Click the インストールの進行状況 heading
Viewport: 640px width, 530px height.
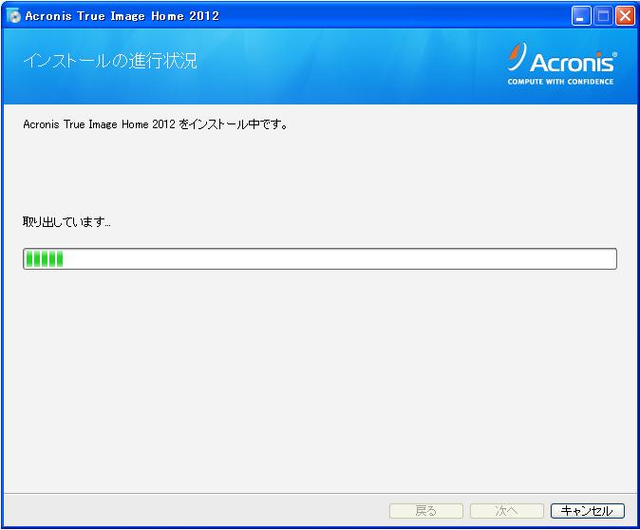(x=110, y=61)
